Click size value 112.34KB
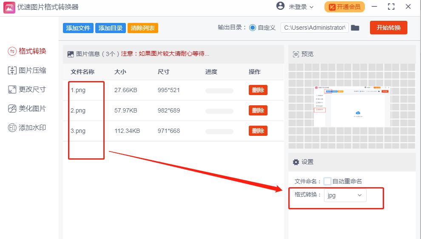The height and width of the screenshot is (239, 421). coord(127,131)
